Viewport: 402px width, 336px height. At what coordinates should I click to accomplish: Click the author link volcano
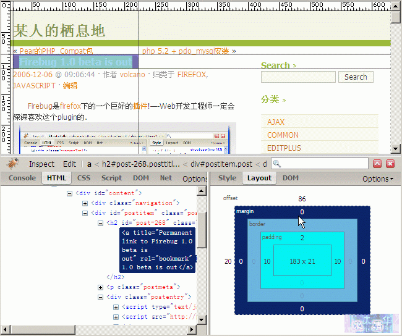[132, 75]
